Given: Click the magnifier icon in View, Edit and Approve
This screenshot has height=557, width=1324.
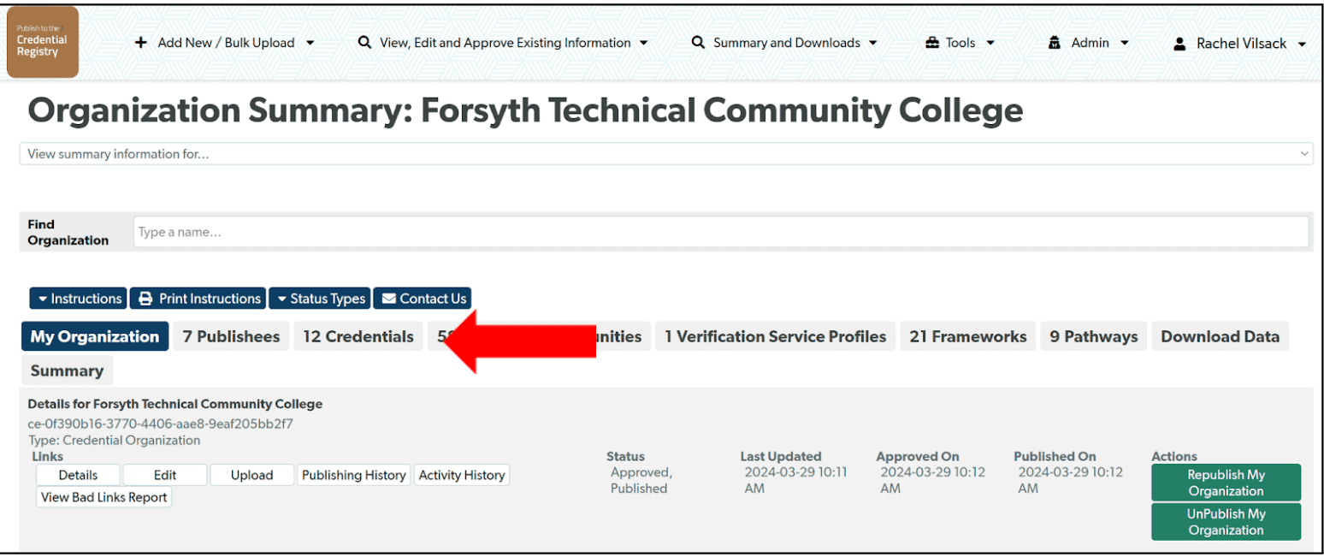Looking at the screenshot, I should pyautogui.click(x=364, y=42).
